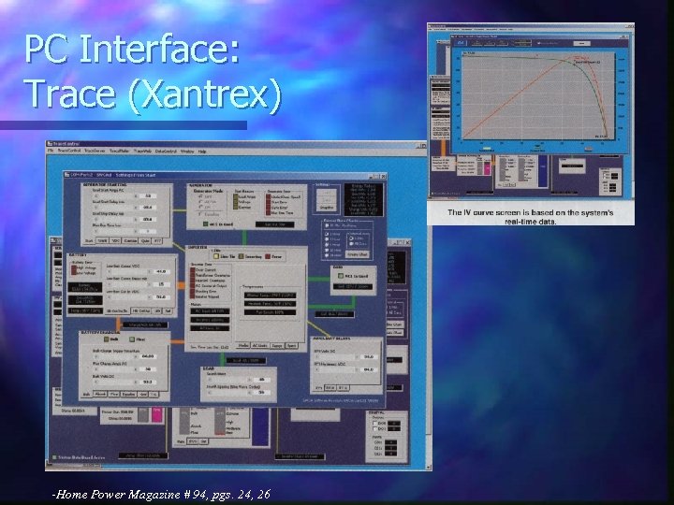The image size is (674, 505).
Task: Click the Bulk indicator in Battery Charging
Action: [x=106, y=339]
